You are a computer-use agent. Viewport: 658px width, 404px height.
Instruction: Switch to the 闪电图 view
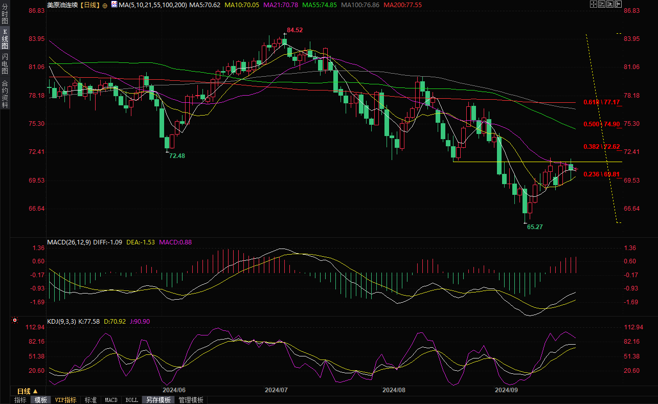tap(5, 63)
